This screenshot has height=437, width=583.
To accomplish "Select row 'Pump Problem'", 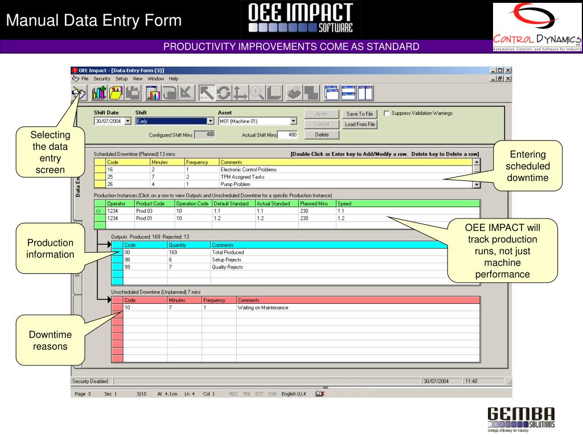I will tap(284, 184).
